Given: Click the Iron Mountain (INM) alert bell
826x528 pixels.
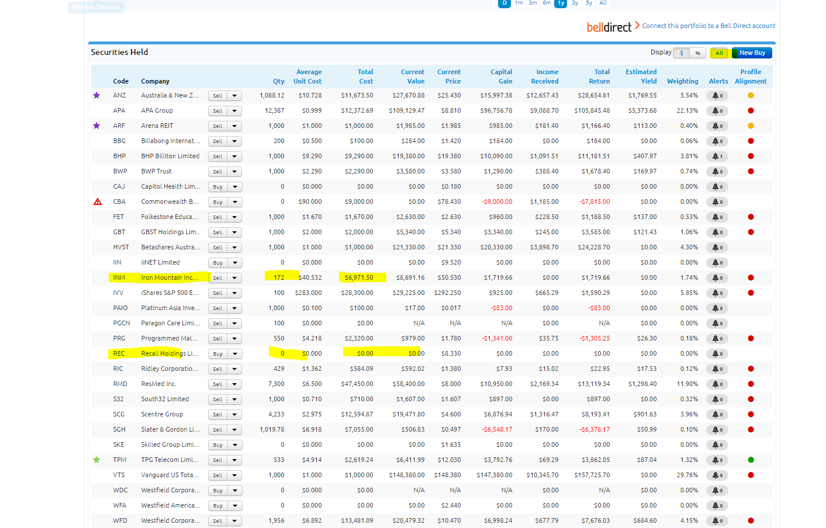Looking at the screenshot, I should coord(717,278).
